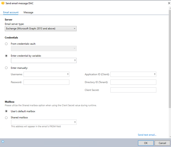
Task: Select the From credentials vault option
Action: tap(6, 44)
